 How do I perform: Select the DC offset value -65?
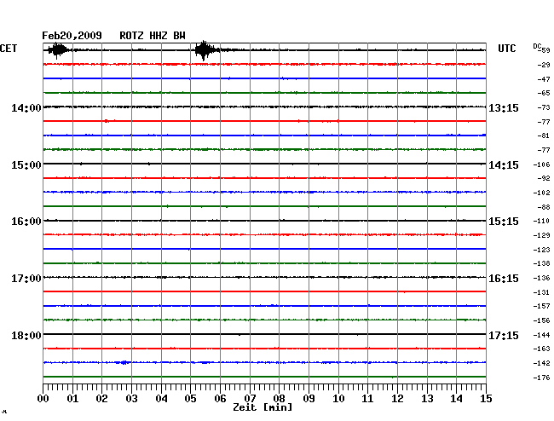(544, 93)
